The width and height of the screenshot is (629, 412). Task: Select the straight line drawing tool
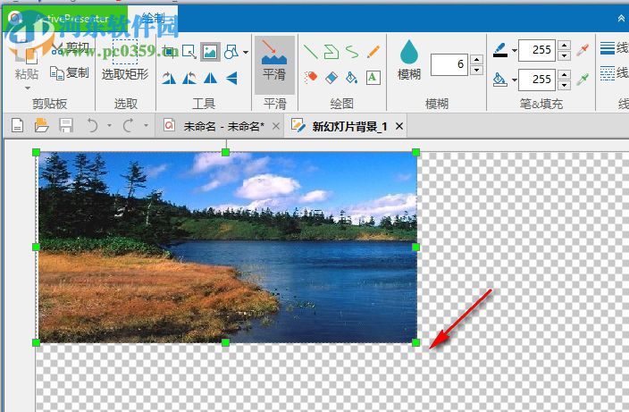[x=311, y=52]
